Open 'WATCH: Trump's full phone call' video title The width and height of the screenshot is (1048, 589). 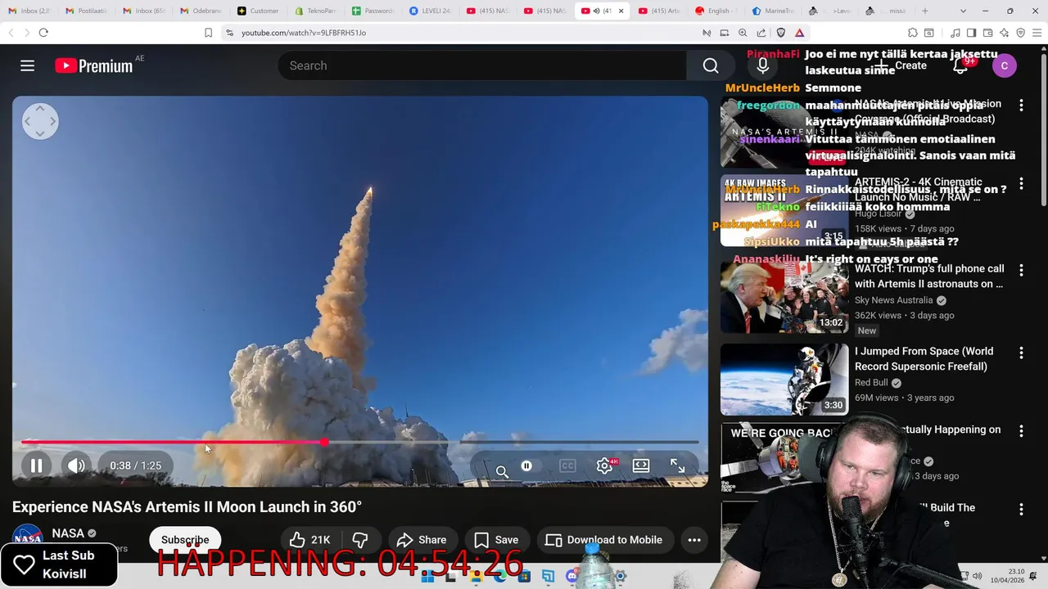[x=929, y=277]
